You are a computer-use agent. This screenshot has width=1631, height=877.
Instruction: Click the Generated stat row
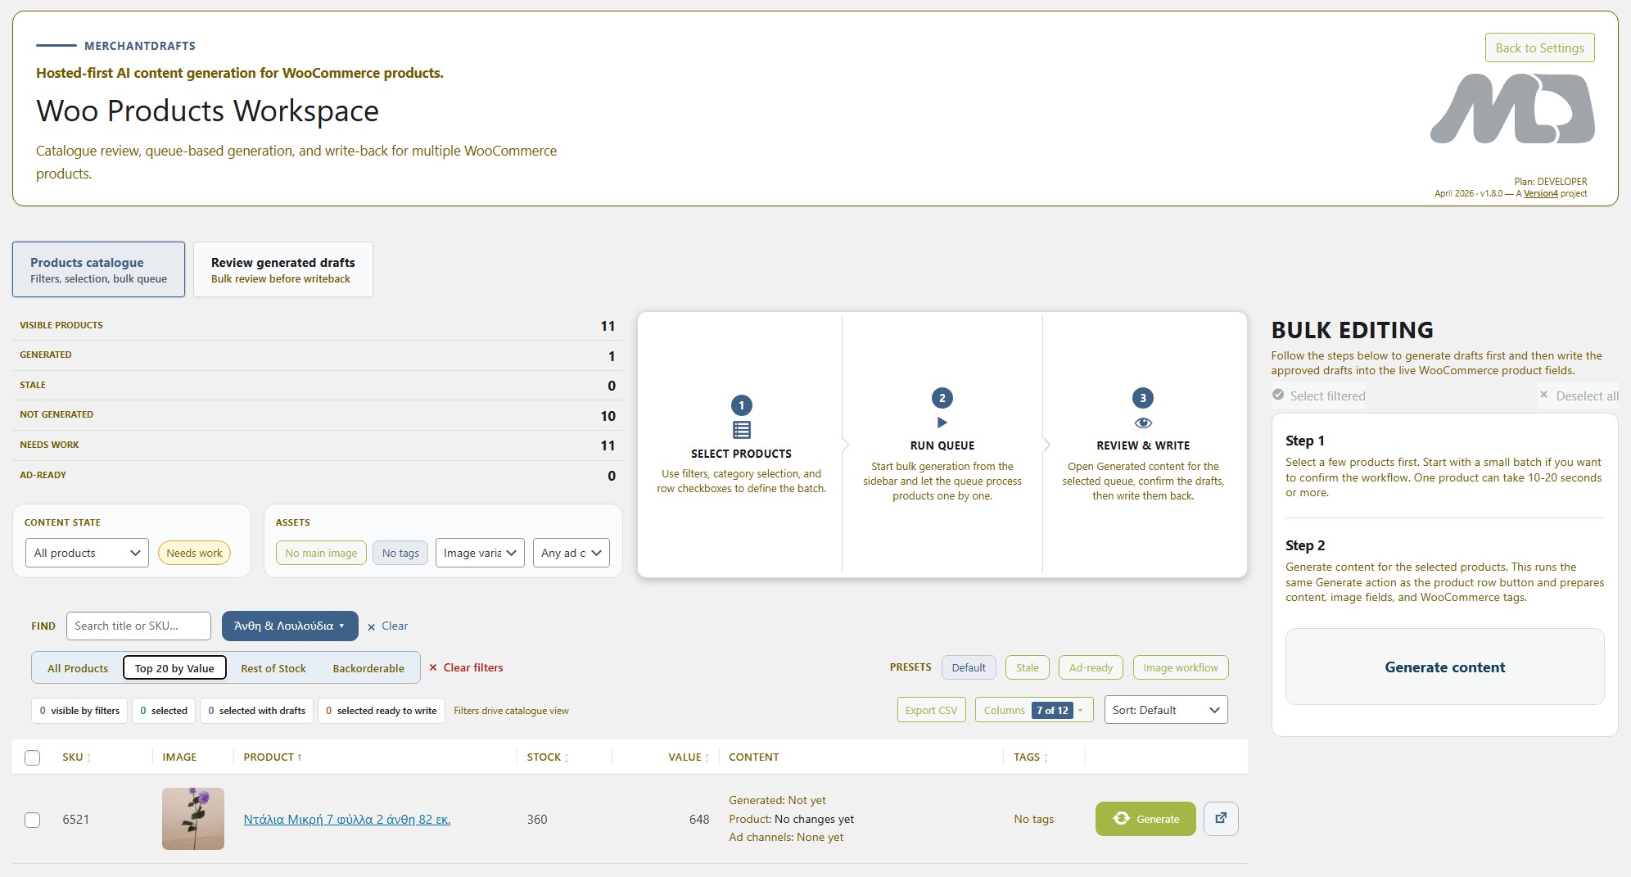coord(318,355)
